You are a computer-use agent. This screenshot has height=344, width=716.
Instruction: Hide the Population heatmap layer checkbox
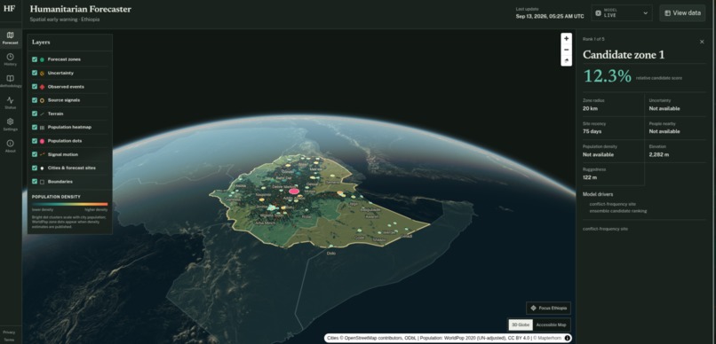35,127
